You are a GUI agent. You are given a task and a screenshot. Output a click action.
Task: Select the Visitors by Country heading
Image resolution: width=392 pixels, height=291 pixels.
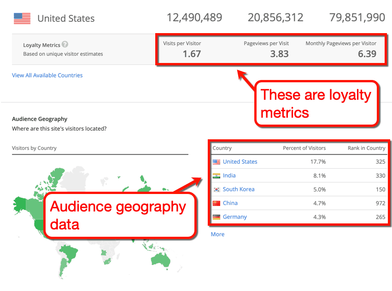click(35, 148)
